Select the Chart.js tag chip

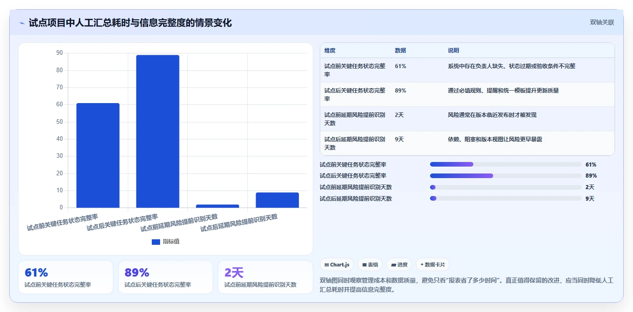[337, 265]
